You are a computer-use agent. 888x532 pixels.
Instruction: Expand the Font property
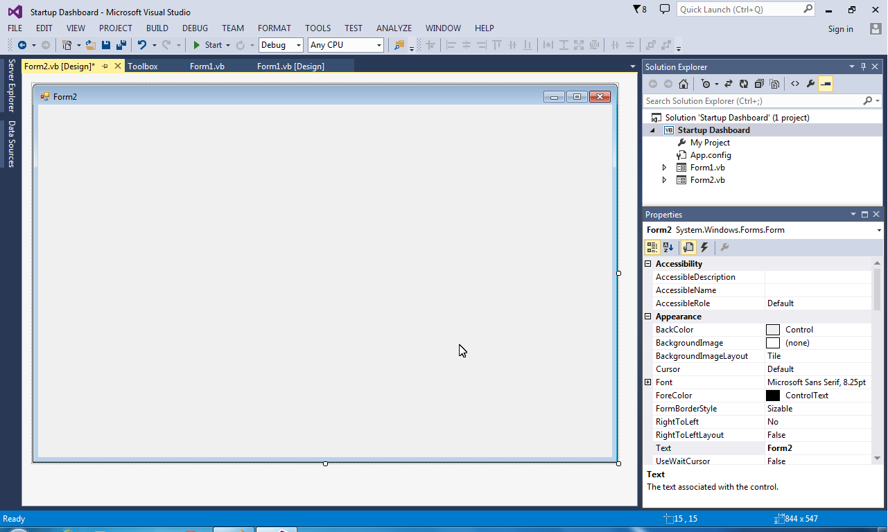(x=648, y=382)
